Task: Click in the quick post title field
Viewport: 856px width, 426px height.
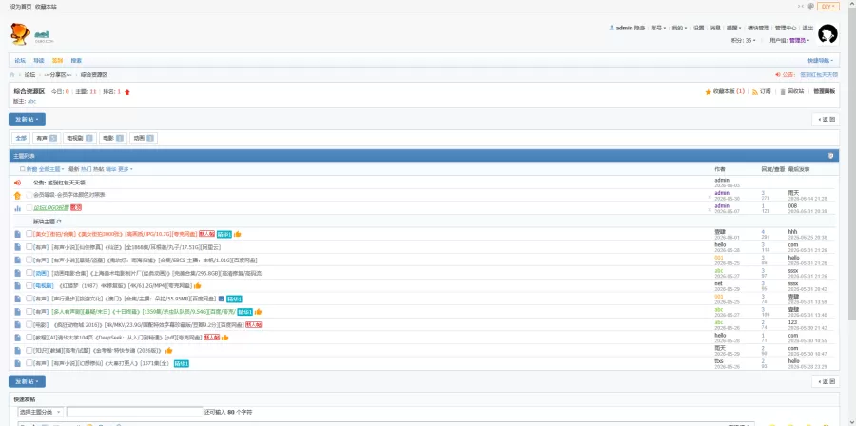Action: (x=134, y=413)
